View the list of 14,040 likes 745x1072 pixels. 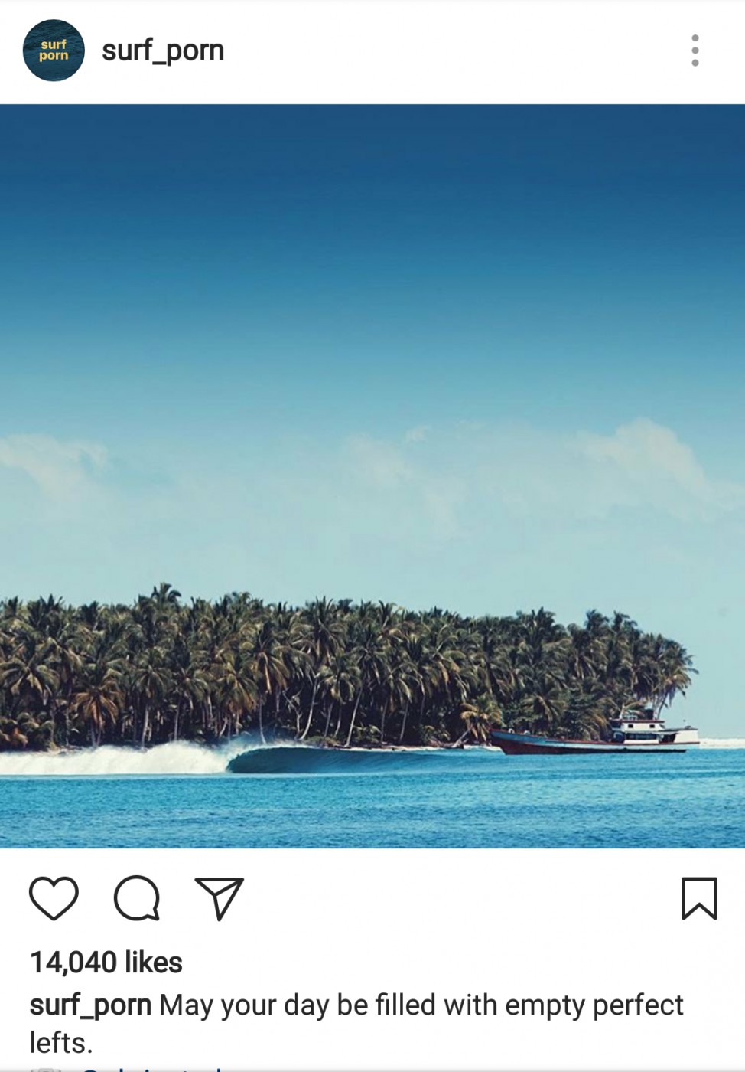coord(106,963)
